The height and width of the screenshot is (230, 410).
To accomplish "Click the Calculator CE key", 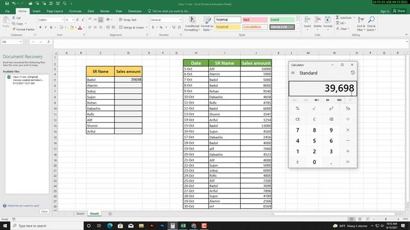I will (x=297, y=119).
